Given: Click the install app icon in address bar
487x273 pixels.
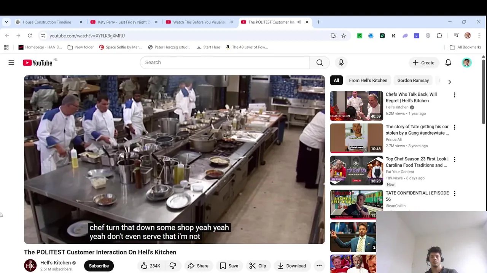Looking at the screenshot, I should pyautogui.click(x=333, y=36).
